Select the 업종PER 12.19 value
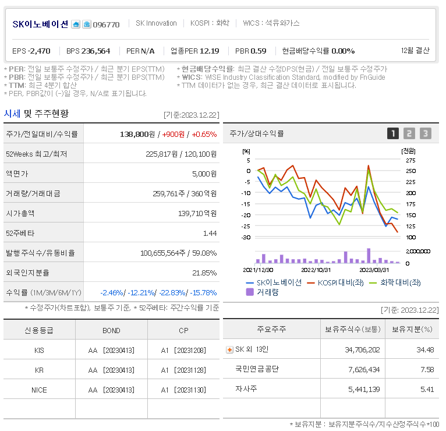 tap(195, 51)
